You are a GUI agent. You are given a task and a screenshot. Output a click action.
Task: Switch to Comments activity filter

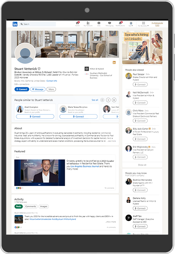click(30, 206)
